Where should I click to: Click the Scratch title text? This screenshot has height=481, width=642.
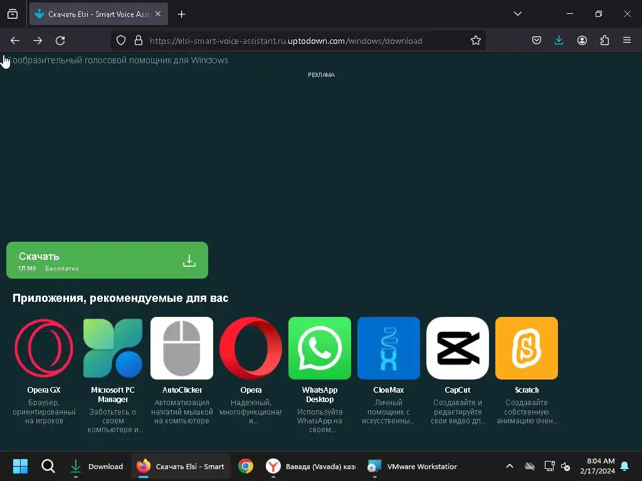click(527, 390)
